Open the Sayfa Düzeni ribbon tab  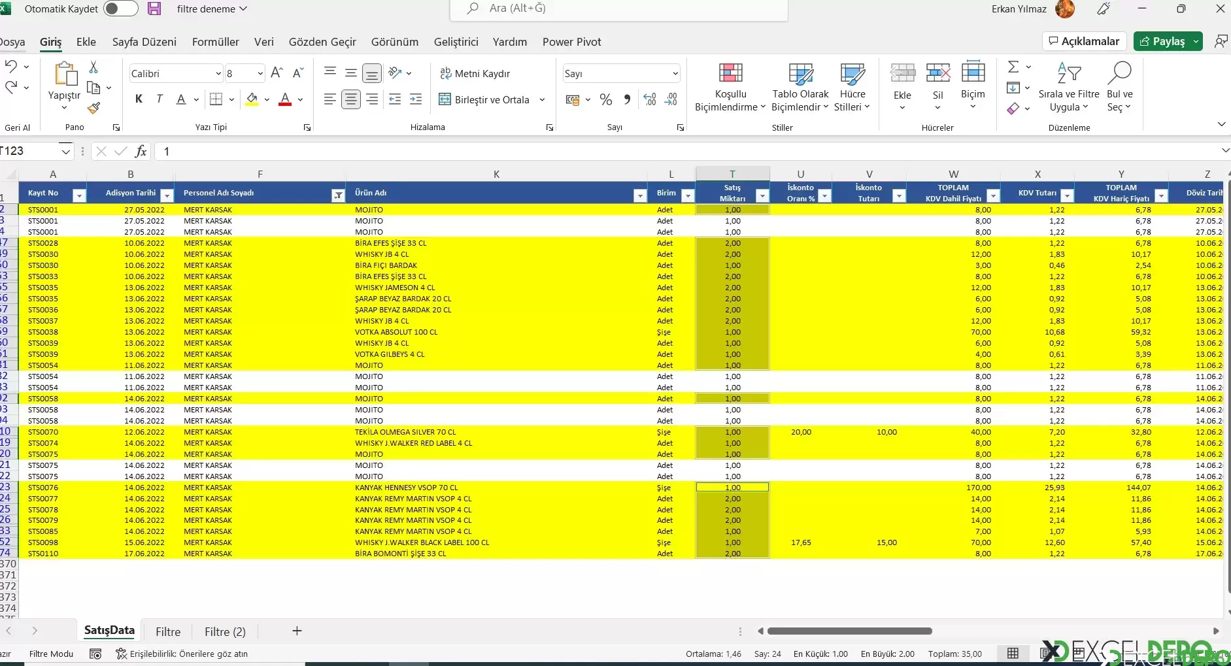tap(144, 42)
